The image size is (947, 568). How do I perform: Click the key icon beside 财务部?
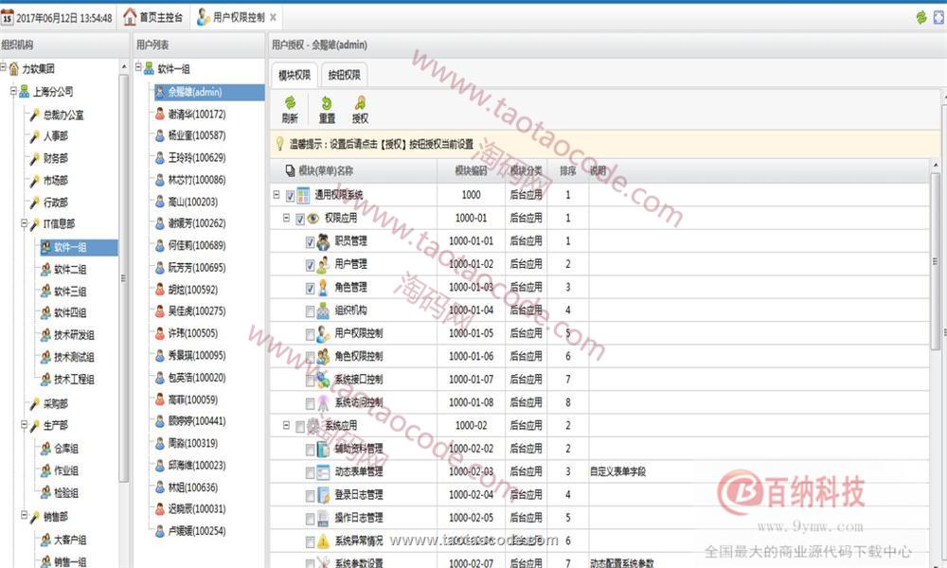(34, 158)
